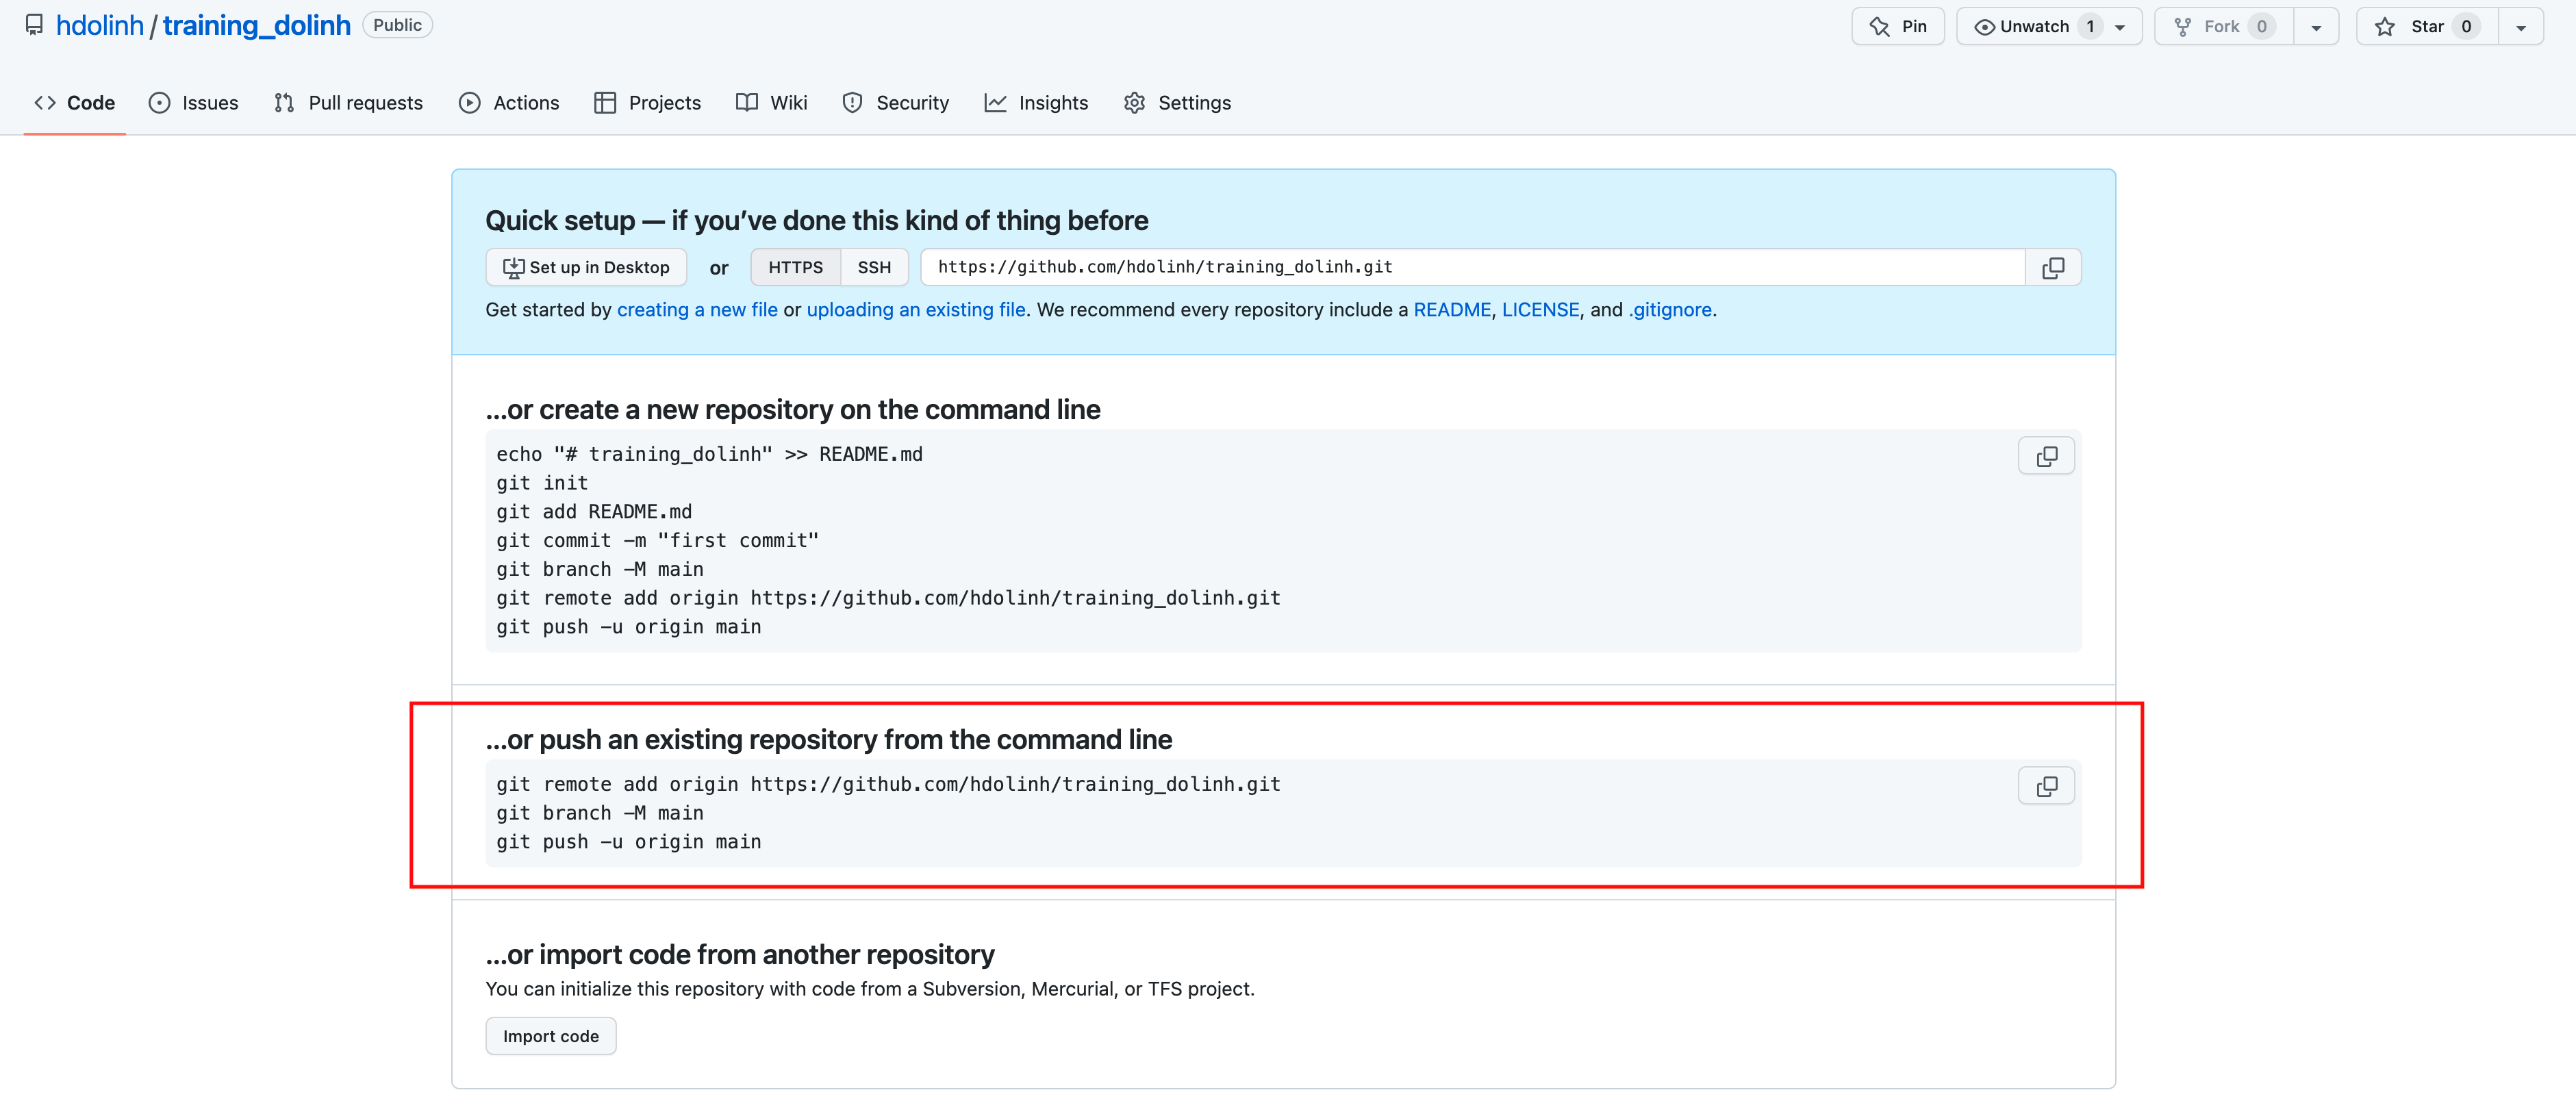
Task: Open the Unwatch notifications dropdown caret
Action: point(2120,27)
